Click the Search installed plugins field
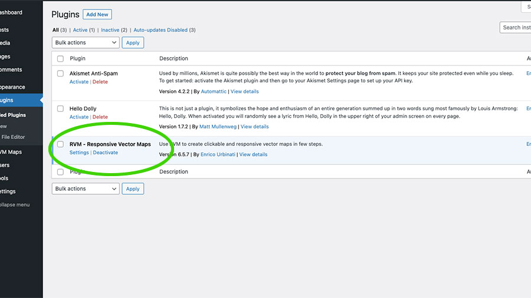The image size is (531, 298). coord(516,27)
